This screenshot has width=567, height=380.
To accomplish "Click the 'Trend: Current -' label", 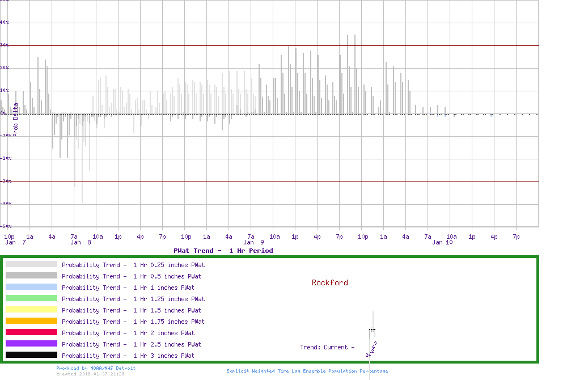I will point(327,347).
